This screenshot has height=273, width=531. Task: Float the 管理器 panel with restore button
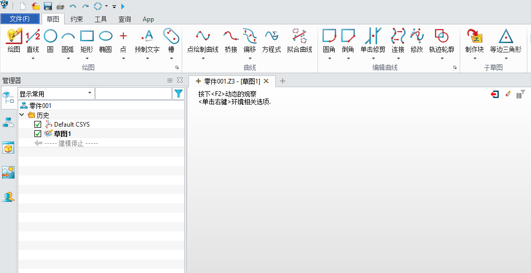coord(170,80)
